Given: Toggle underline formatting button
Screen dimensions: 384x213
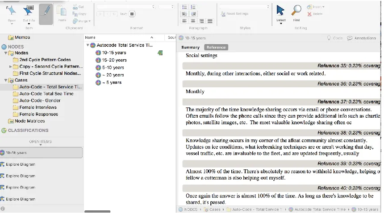Looking at the screenshot, I should tap(114, 14).
